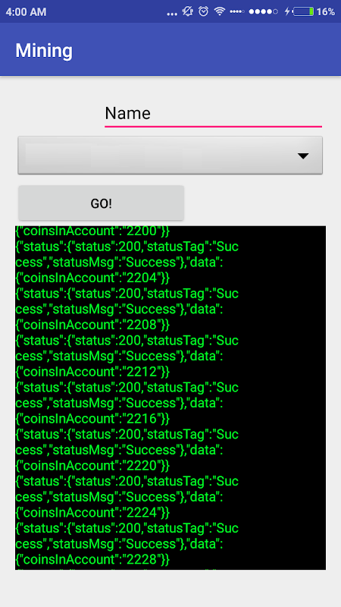341x607 pixels.
Task: Tap the large-dot signal strength indicator
Action: [263, 12]
